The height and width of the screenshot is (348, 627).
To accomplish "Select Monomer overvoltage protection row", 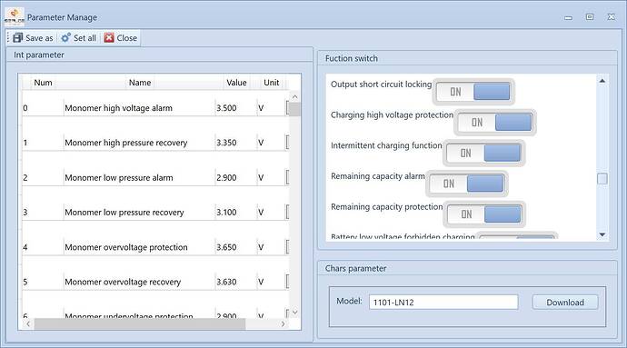I will click(x=155, y=247).
